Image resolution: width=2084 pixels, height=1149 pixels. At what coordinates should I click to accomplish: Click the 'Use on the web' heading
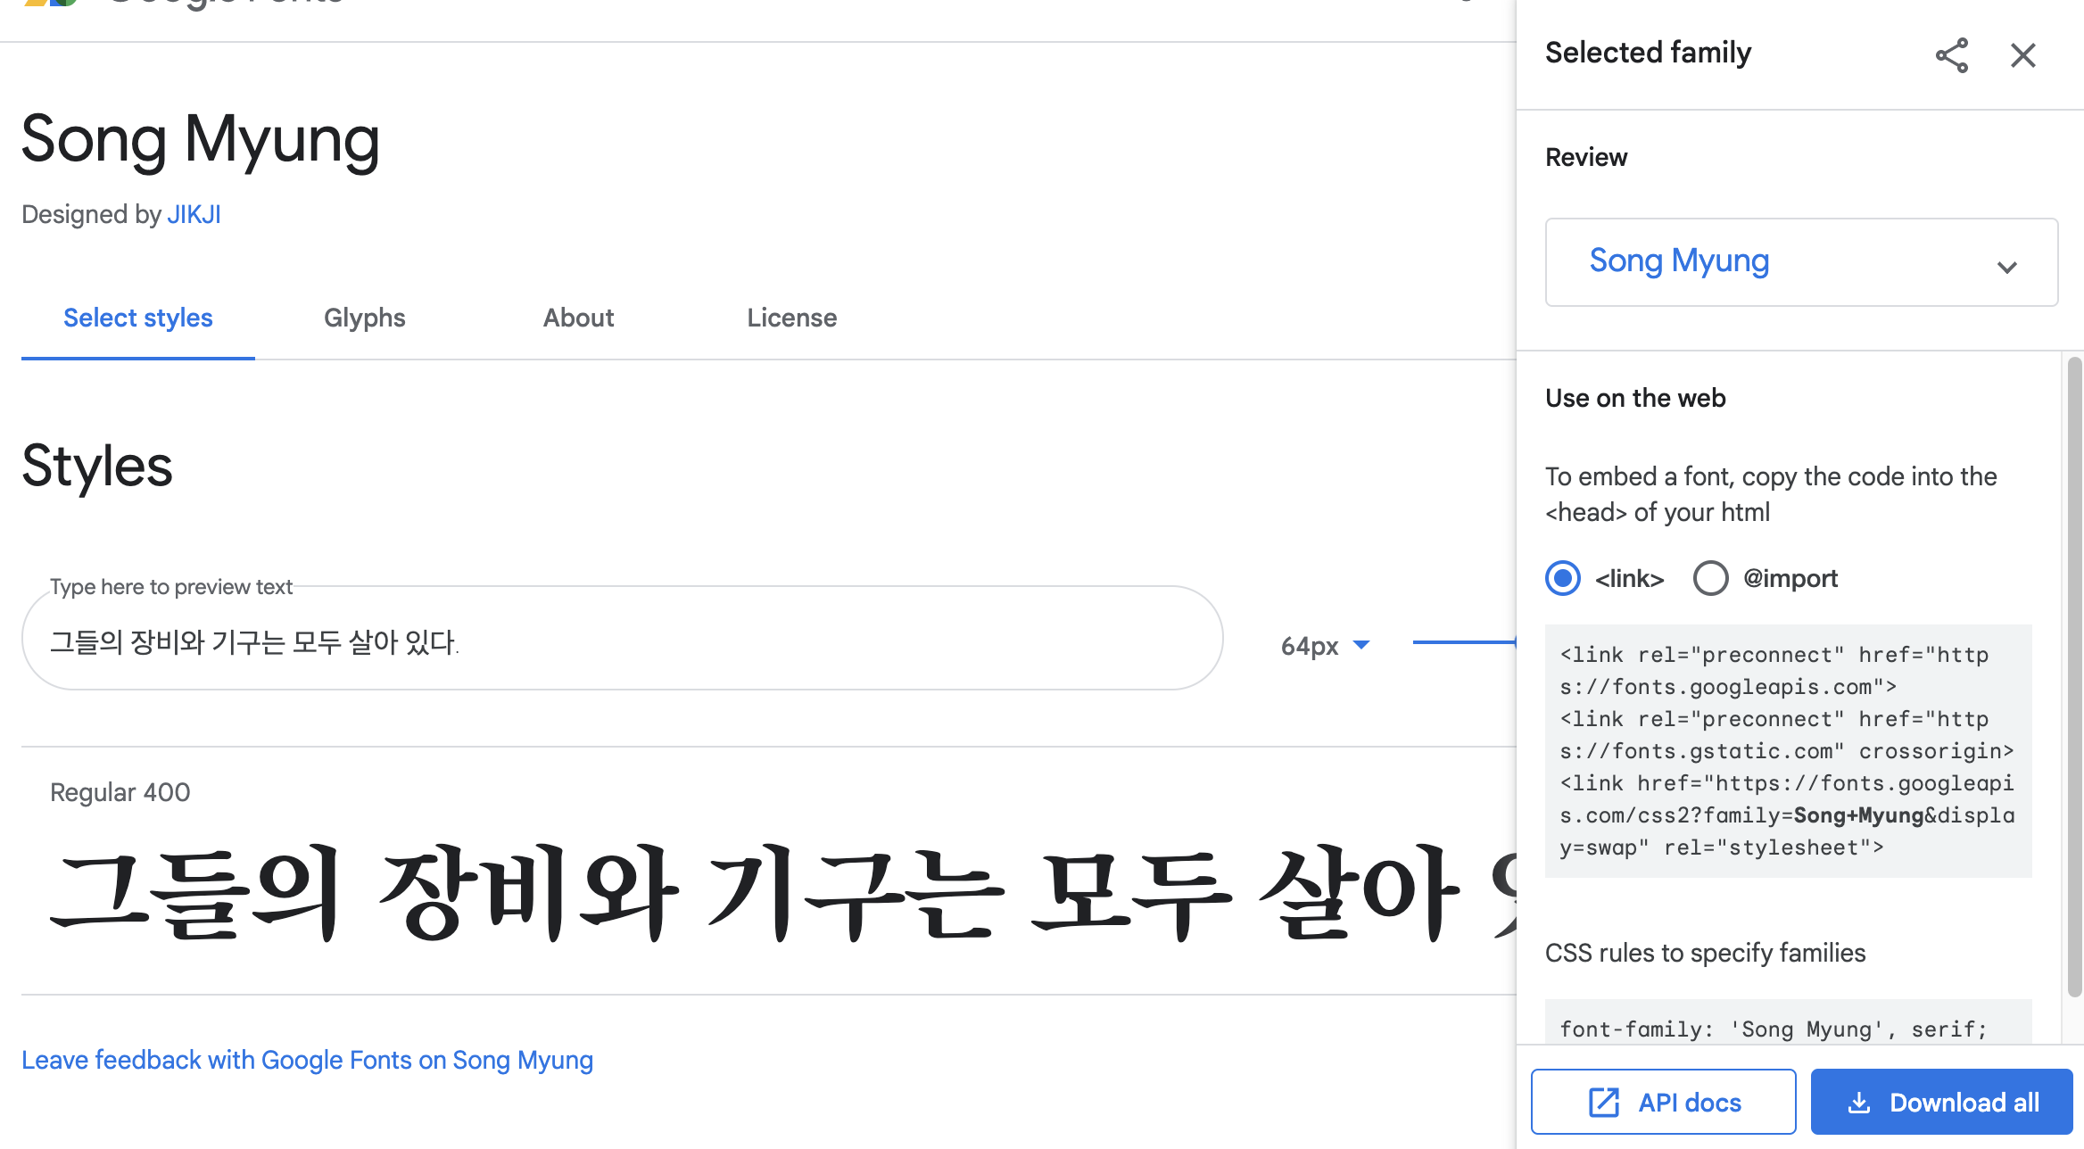pos(1635,398)
